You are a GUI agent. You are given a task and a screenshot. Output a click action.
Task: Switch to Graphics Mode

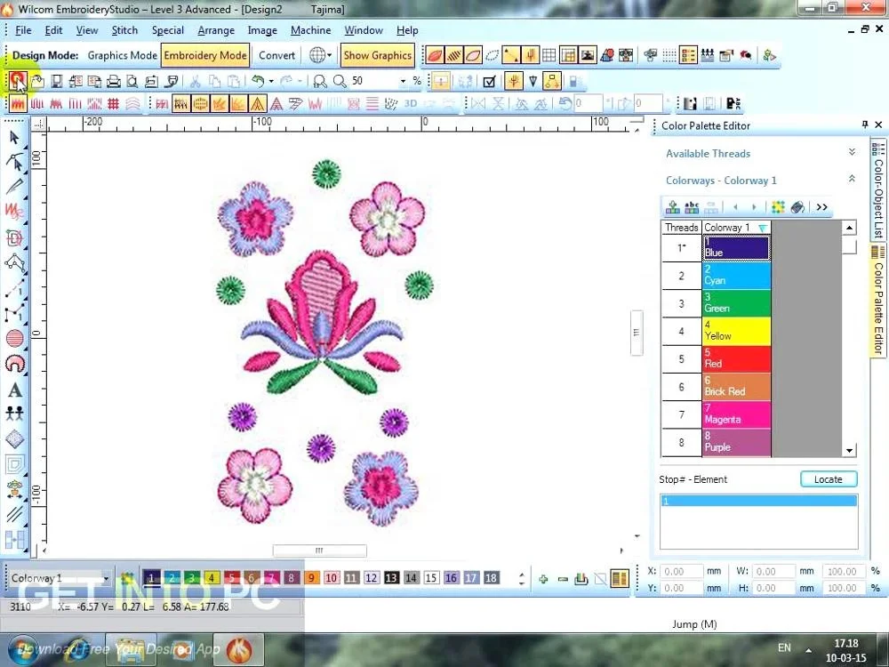click(122, 55)
